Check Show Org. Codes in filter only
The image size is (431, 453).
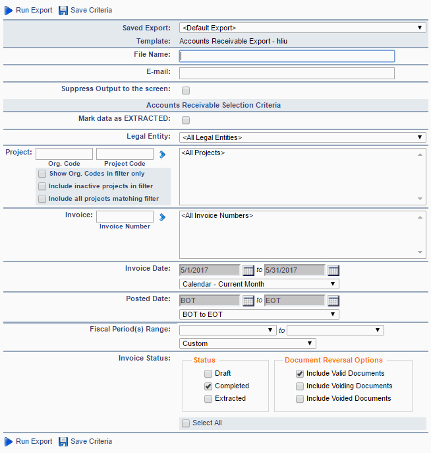42,174
